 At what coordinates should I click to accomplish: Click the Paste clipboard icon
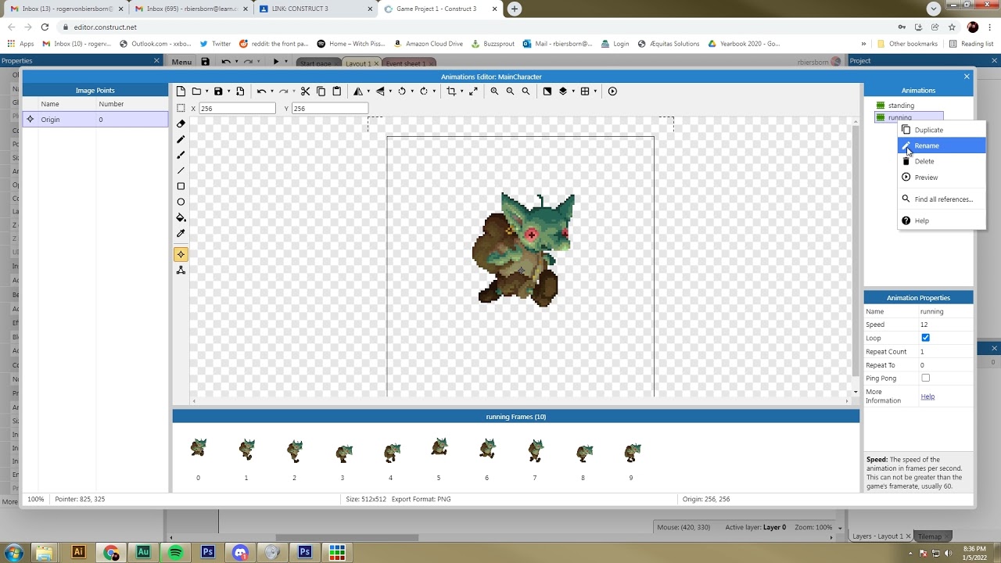coord(336,91)
